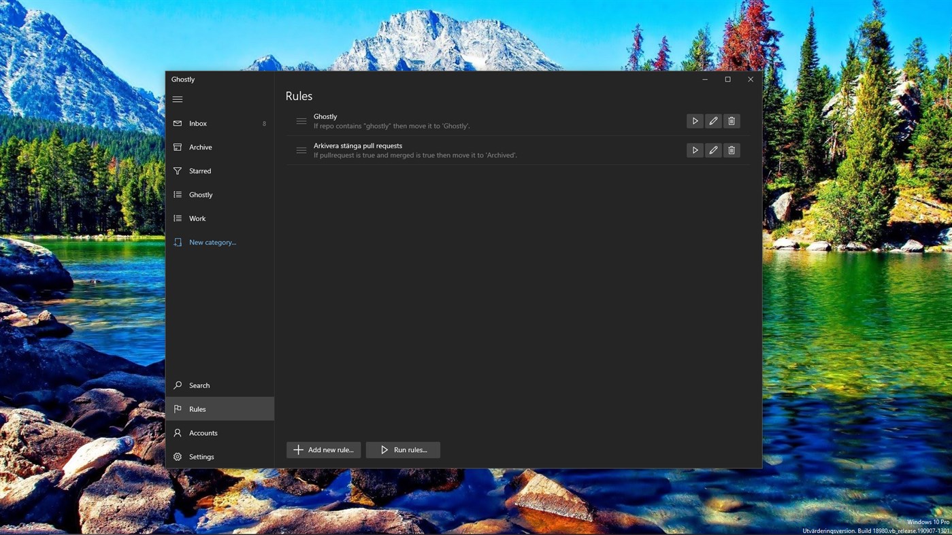The height and width of the screenshot is (535, 952).
Task: Open the Work category
Action: coord(197,218)
